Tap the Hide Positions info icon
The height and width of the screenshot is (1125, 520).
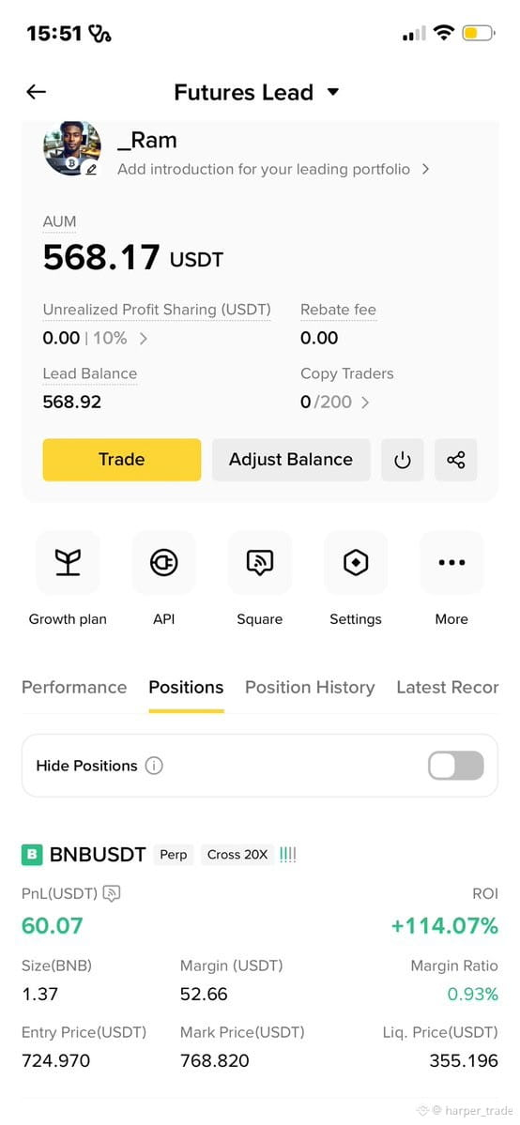click(154, 766)
